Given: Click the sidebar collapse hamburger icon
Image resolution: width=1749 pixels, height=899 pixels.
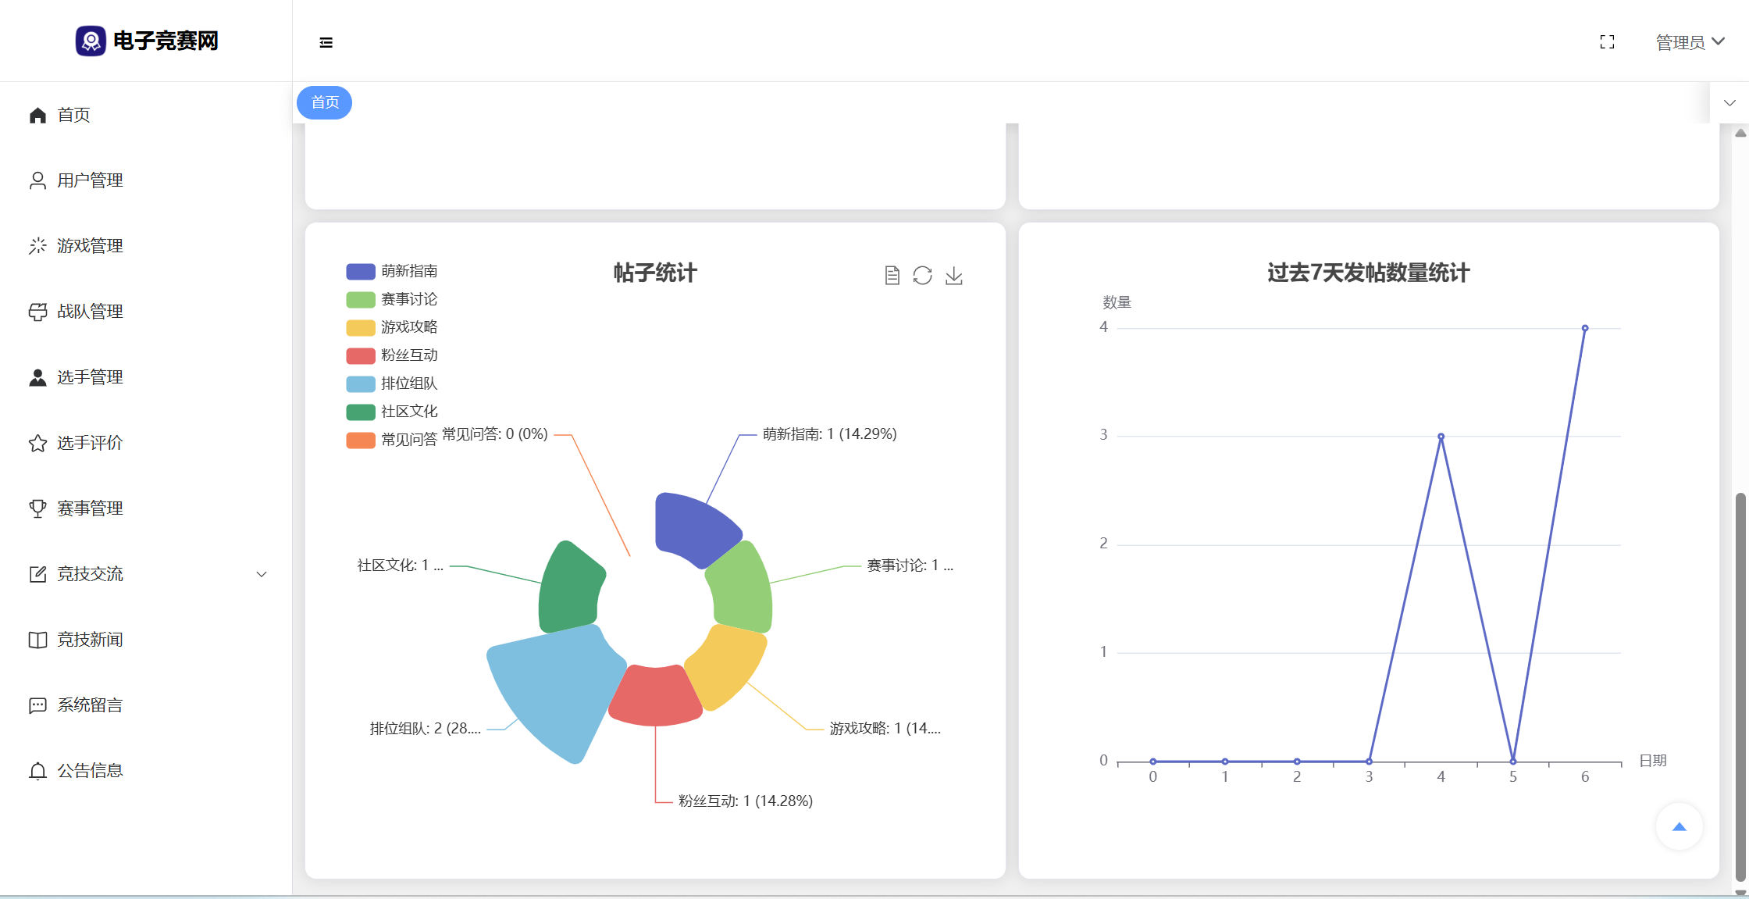Looking at the screenshot, I should (x=326, y=42).
